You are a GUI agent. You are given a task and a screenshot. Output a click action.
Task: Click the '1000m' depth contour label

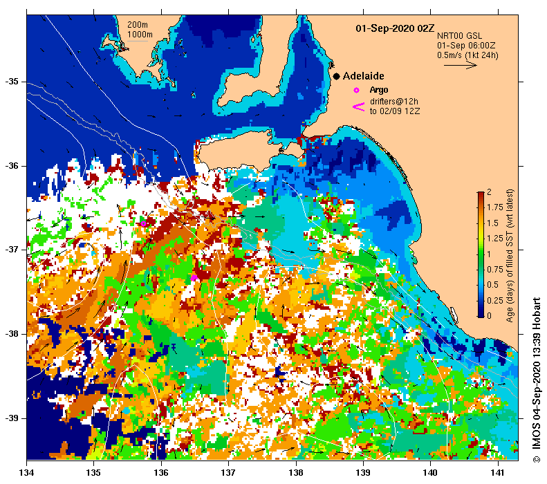pos(140,35)
